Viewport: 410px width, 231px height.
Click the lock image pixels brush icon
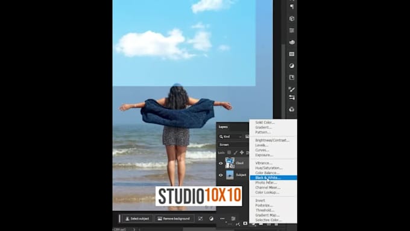coord(236,153)
